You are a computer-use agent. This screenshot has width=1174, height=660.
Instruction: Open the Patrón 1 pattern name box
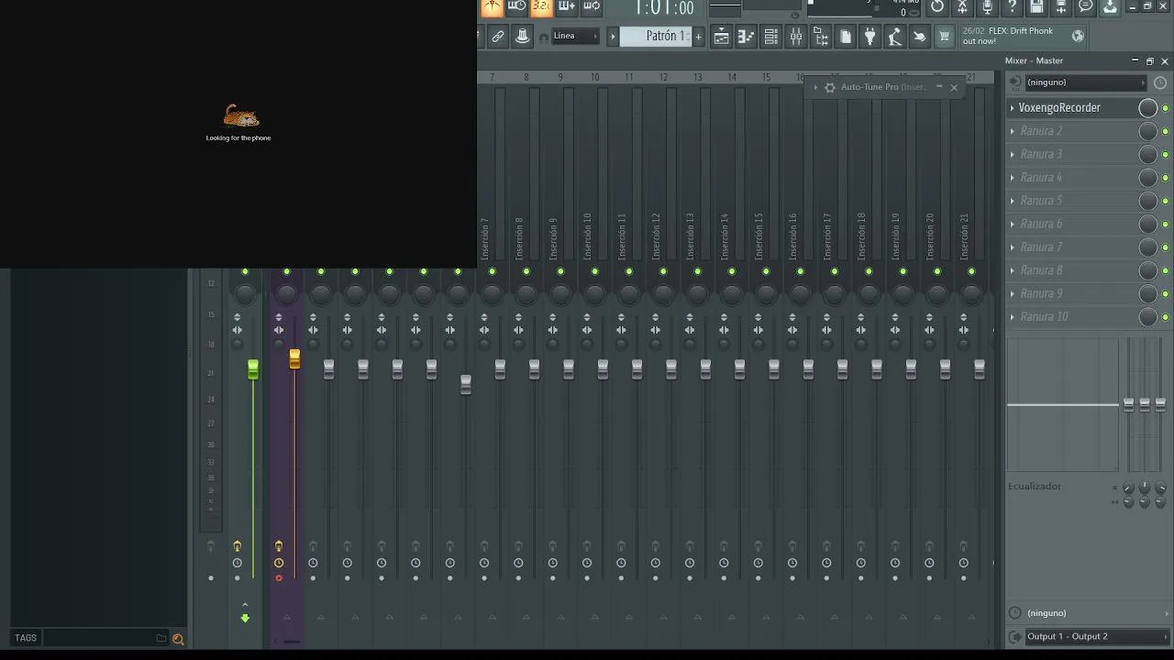656,37
